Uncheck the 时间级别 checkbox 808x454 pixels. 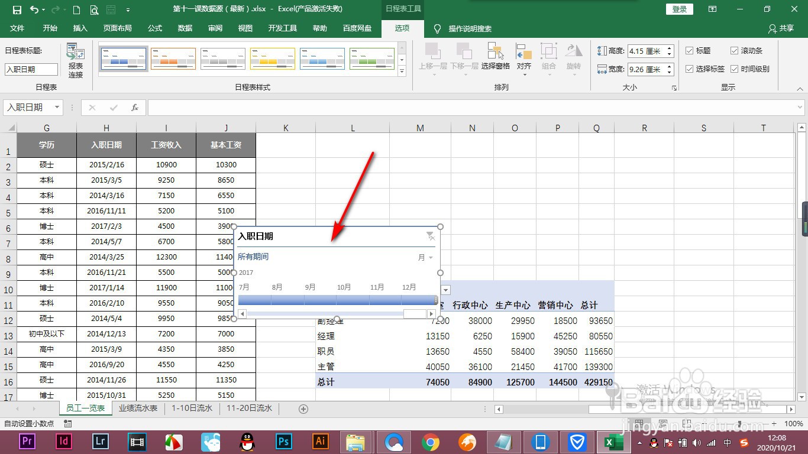734,69
